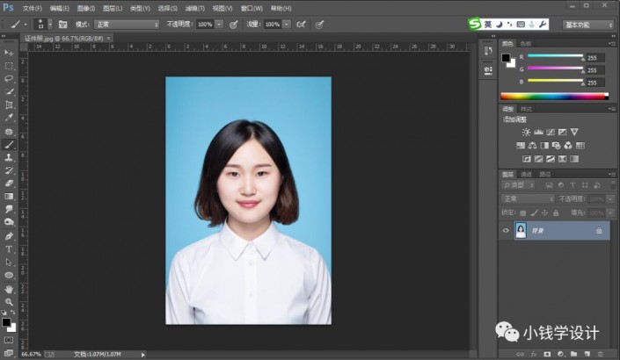The image size is (620, 360).
Task: Open the layer blend mode 正常 dropdown
Action: [x=528, y=198]
